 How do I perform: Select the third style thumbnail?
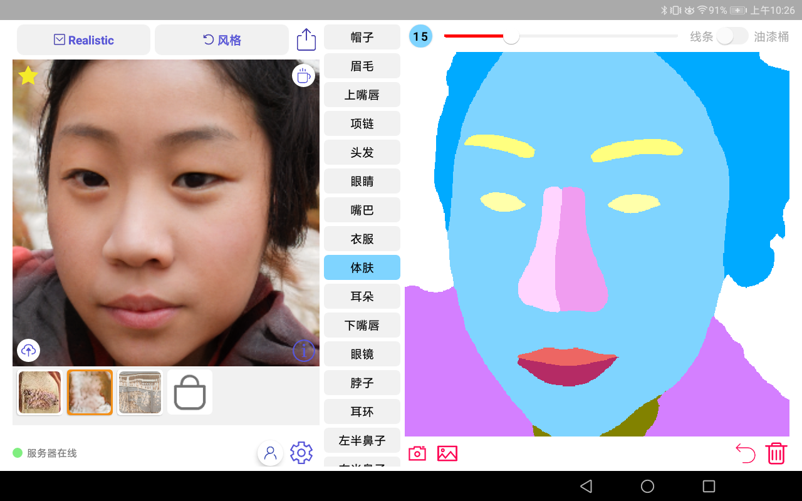point(140,392)
